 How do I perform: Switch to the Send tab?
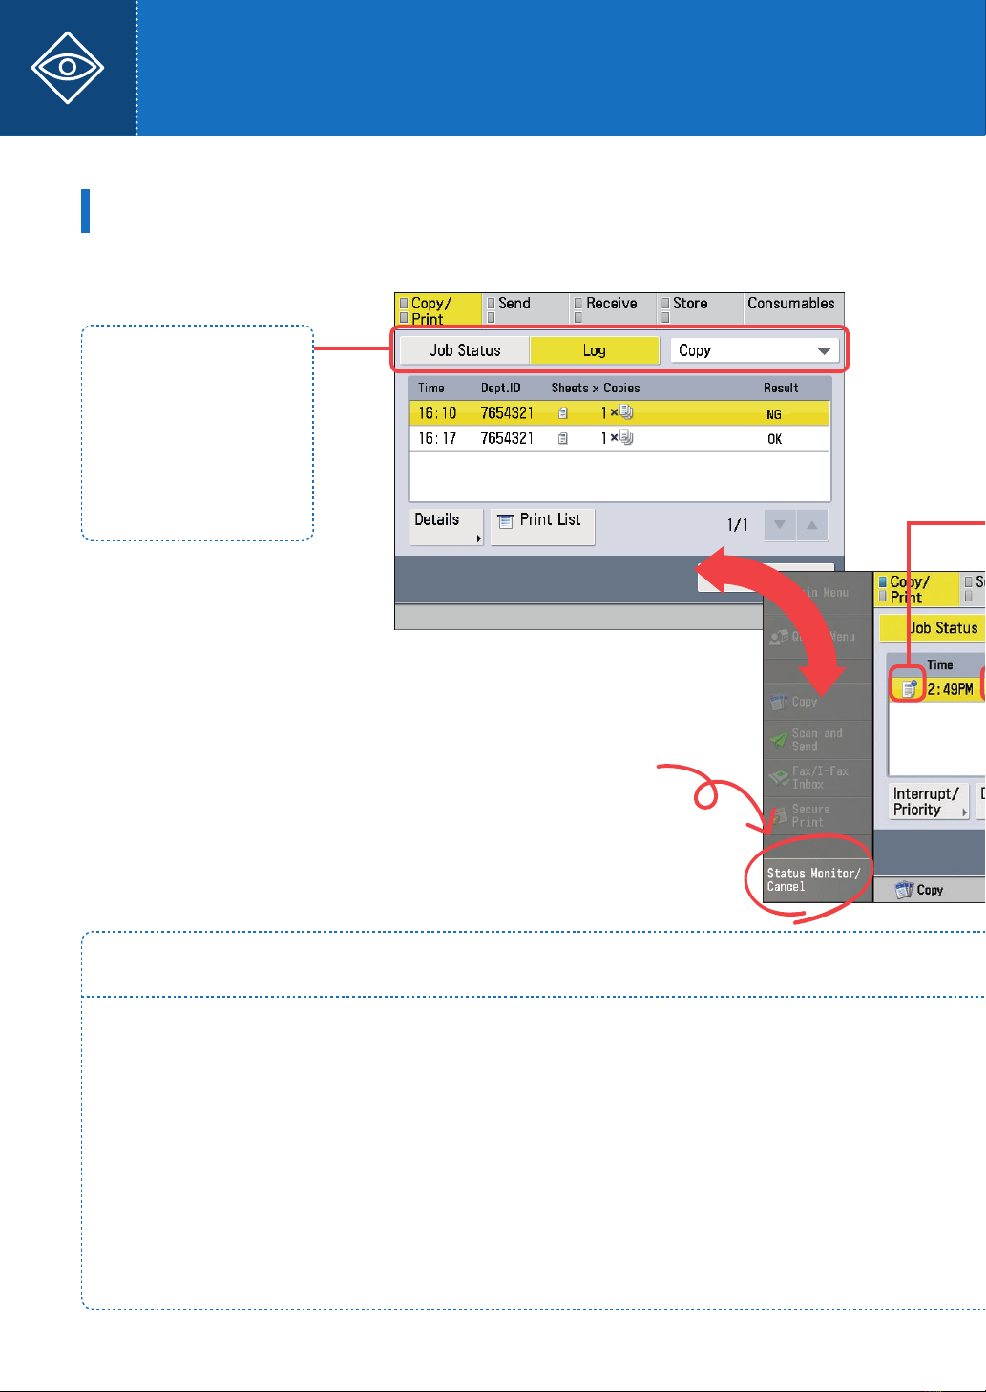(524, 309)
